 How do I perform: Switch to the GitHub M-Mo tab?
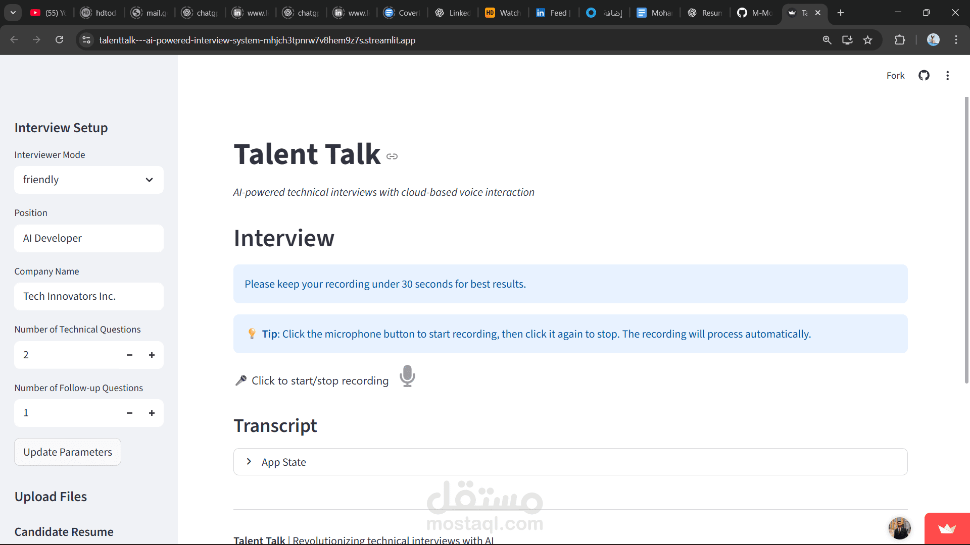[x=755, y=13]
